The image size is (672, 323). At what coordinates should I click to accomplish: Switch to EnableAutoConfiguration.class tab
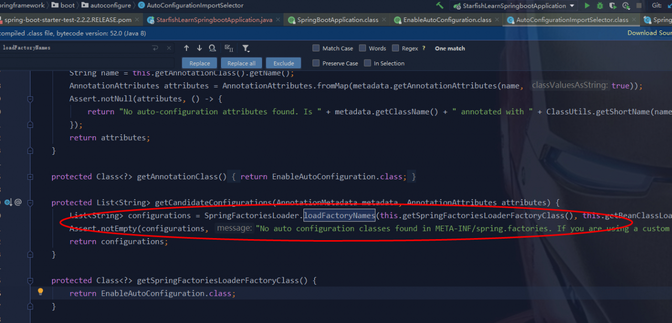point(447,20)
